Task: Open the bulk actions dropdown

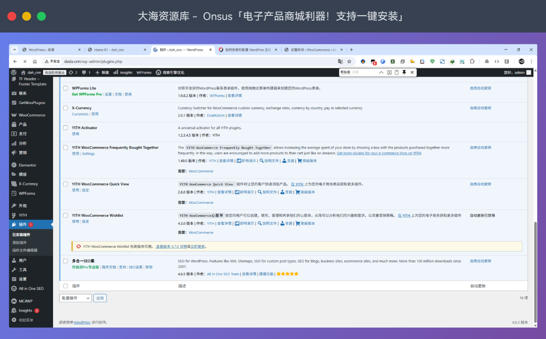Action: (x=75, y=298)
